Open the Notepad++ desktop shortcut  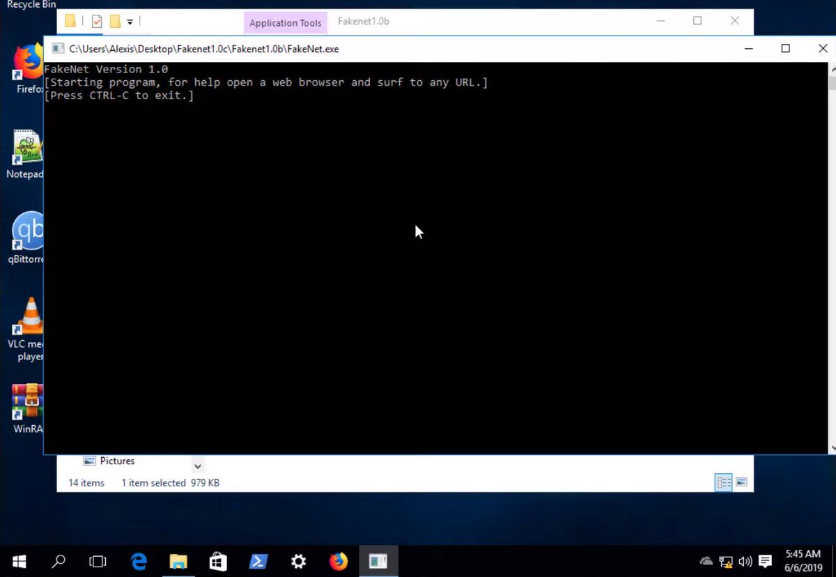click(26, 153)
